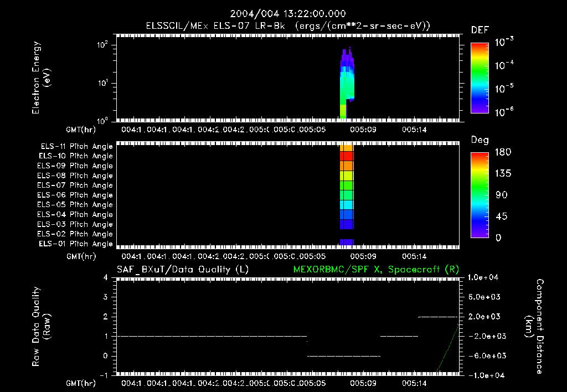This screenshot has width=567, height=392.
Task: Click the Deg pitch angle color bar
Action: [x=480, y=195]
